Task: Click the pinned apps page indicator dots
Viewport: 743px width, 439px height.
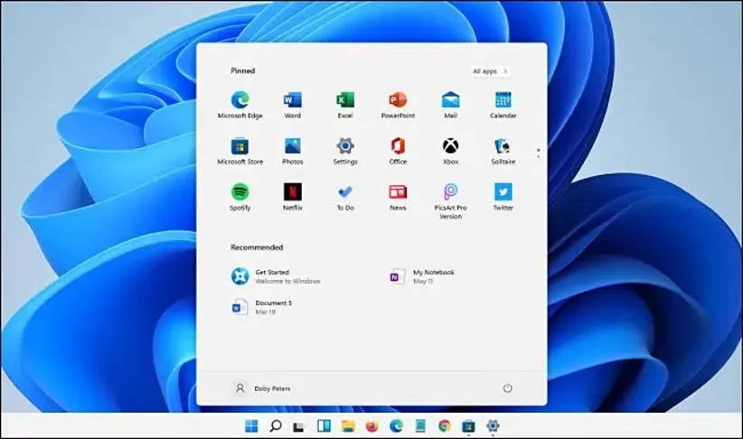Action: pyautogui.click(x=538, y=152)
